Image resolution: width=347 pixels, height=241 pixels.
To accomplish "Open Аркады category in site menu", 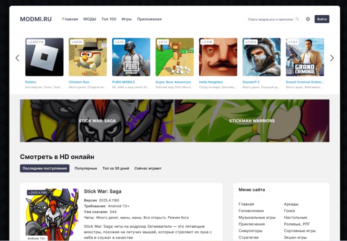I will pos(291,204).
